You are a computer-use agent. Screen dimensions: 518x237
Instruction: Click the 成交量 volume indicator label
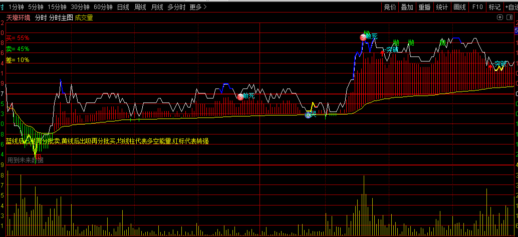[x=84, y=17]
